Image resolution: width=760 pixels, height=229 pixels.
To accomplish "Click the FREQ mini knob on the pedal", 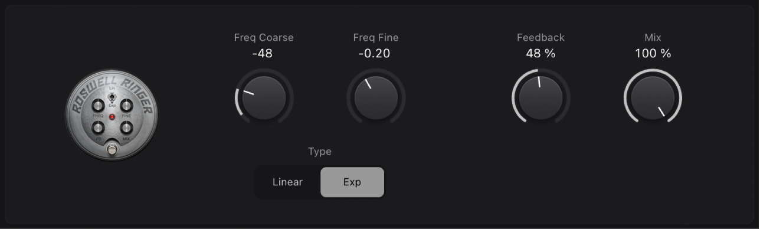I will click(x=97, y=106).
